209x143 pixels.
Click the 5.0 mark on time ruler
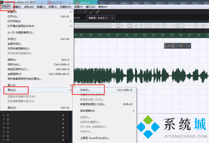point(162,35)
